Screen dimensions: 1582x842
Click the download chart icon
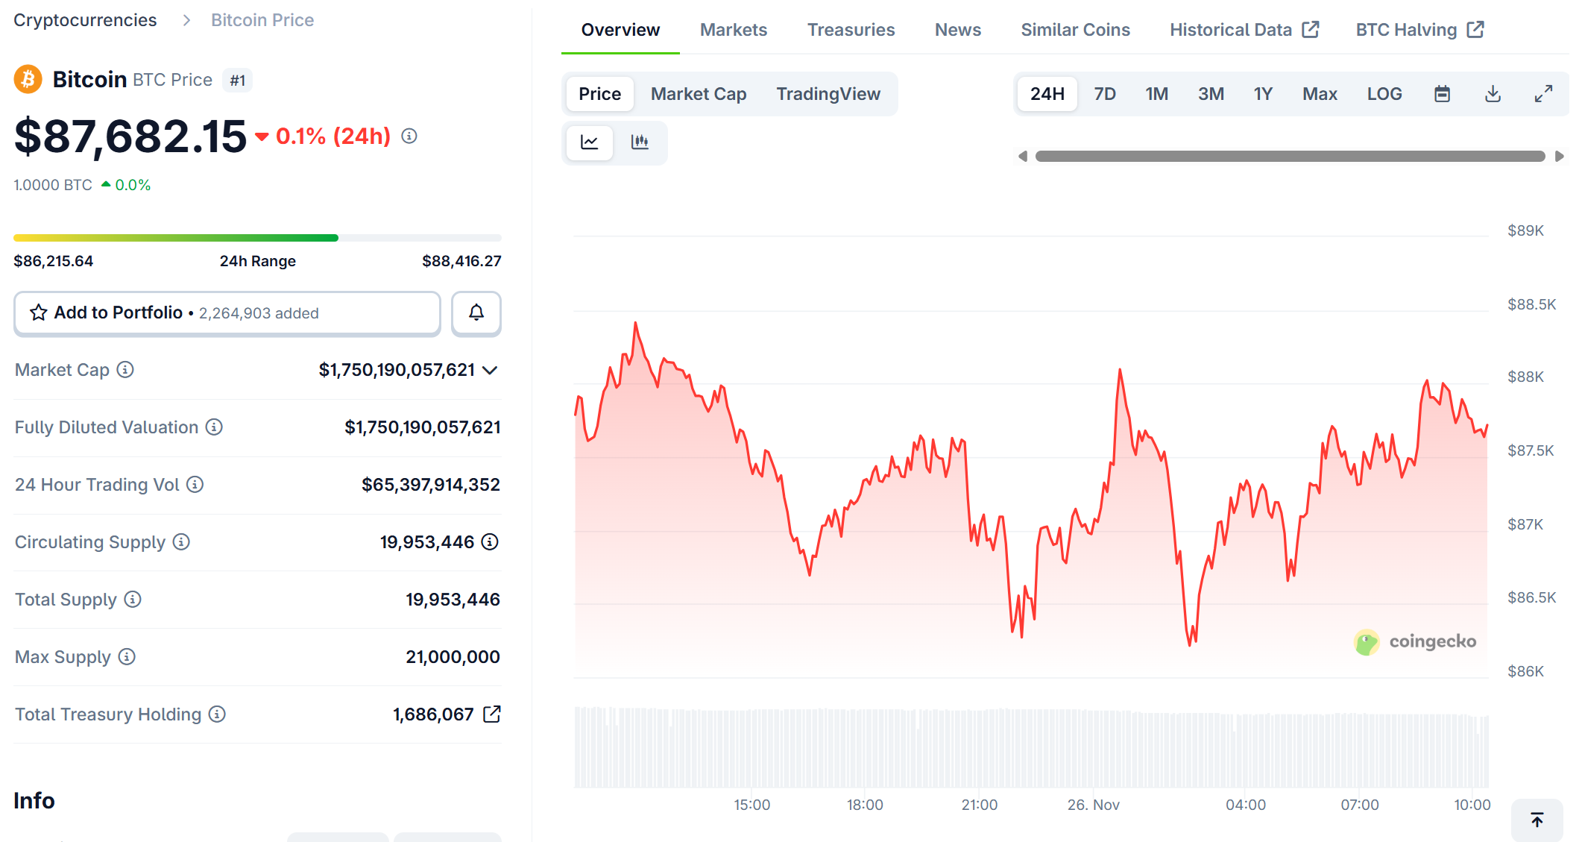pos(1493,93)
